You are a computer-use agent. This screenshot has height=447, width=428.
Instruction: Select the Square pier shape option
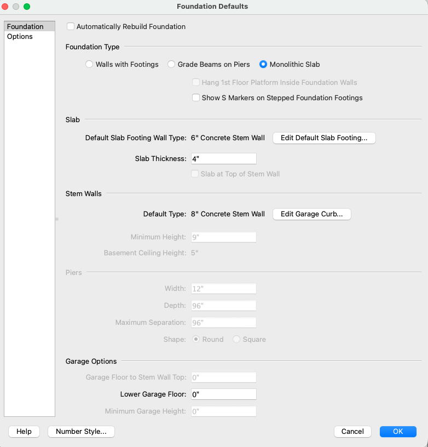[236, 340]
